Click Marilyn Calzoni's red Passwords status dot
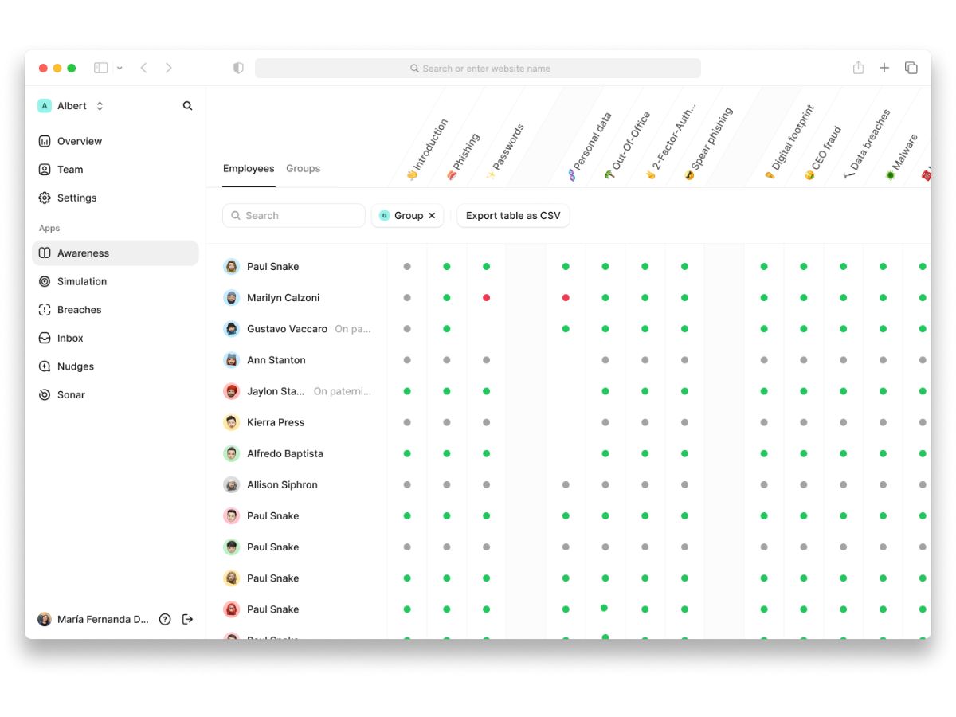956x717 pixels. click(486, 298)
